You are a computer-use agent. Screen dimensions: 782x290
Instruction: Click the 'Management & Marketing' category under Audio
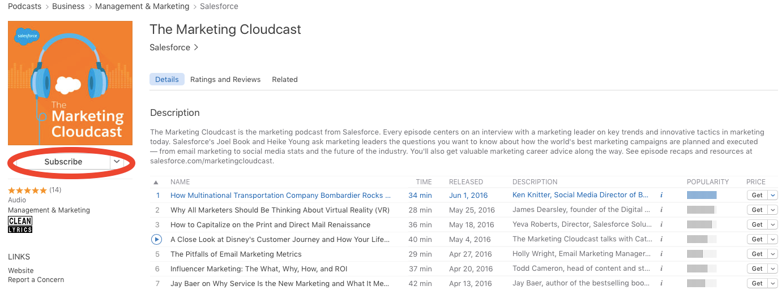point(49,210)
